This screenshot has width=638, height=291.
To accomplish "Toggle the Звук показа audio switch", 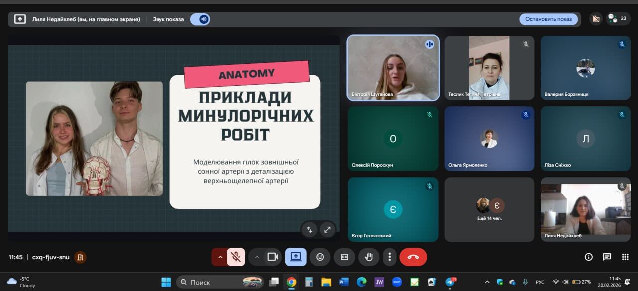I will coord(201,19).
